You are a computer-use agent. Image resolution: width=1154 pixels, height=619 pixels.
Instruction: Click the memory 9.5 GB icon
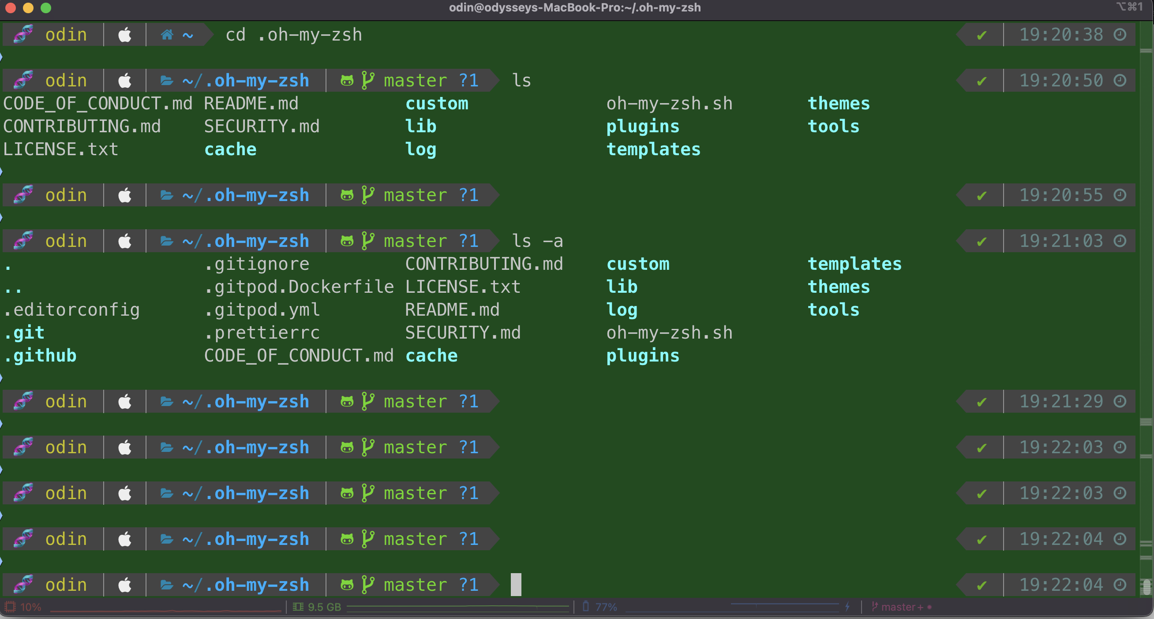click(x=298, y=607)
